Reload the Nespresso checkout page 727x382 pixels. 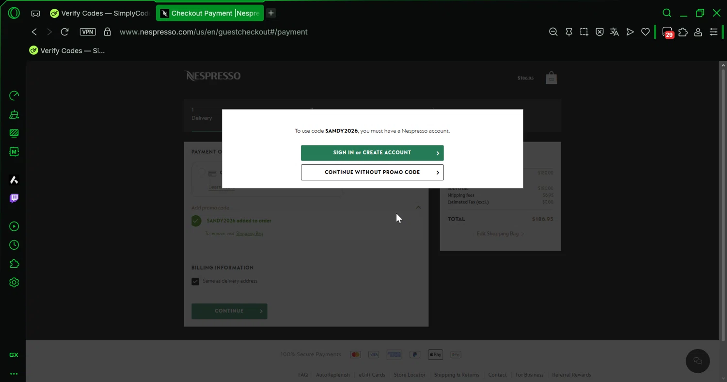(x=64, y=32)
